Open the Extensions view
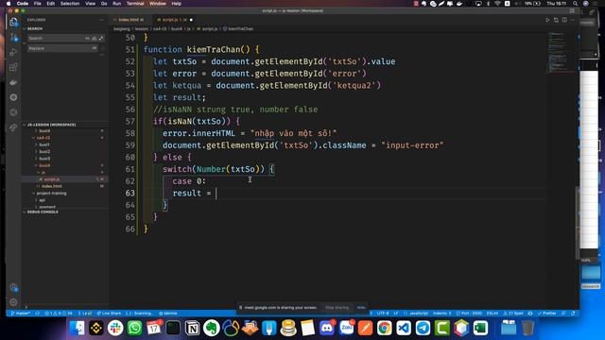Viewport: 605px width, 340px height. click(x=13, y=67)
